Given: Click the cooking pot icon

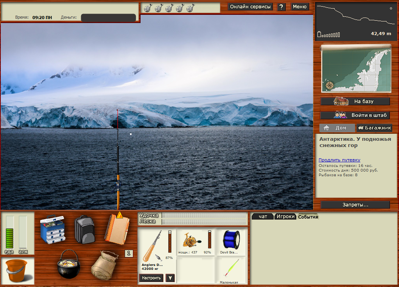Looking at the screenshot, I should pyautogui.click(x=69, y=264).
